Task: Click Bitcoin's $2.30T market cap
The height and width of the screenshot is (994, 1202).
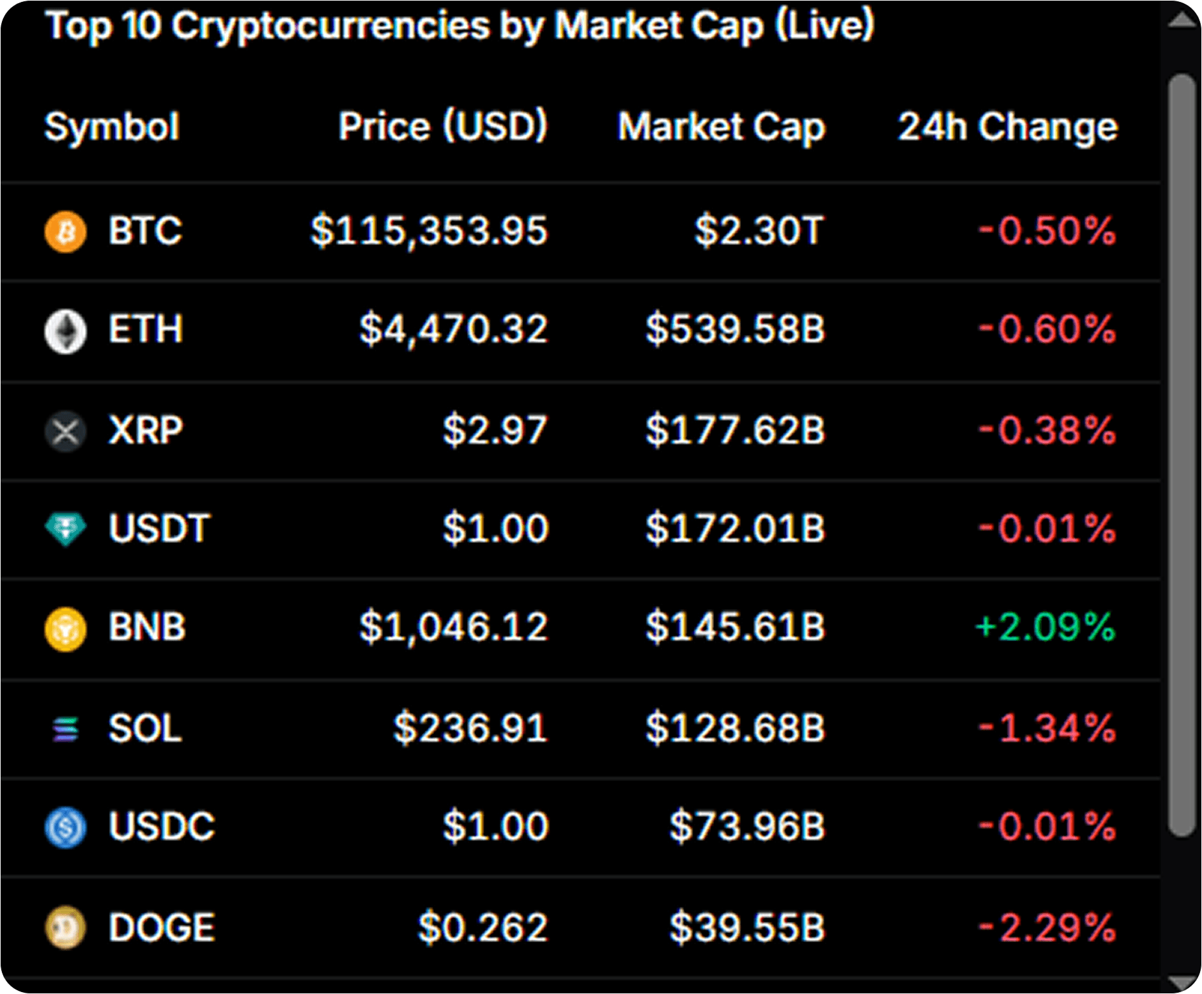Action: pyautogui.click(x=760, y=230)
